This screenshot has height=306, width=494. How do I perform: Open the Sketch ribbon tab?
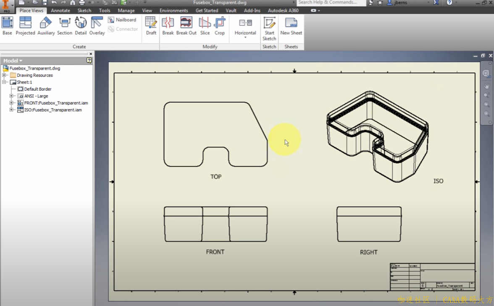pyautogui.click(x=84, y=10)
